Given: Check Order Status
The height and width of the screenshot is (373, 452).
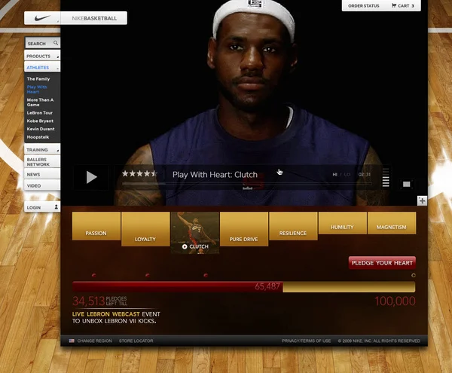Looking at the screenshot, I should coord(364,6).
